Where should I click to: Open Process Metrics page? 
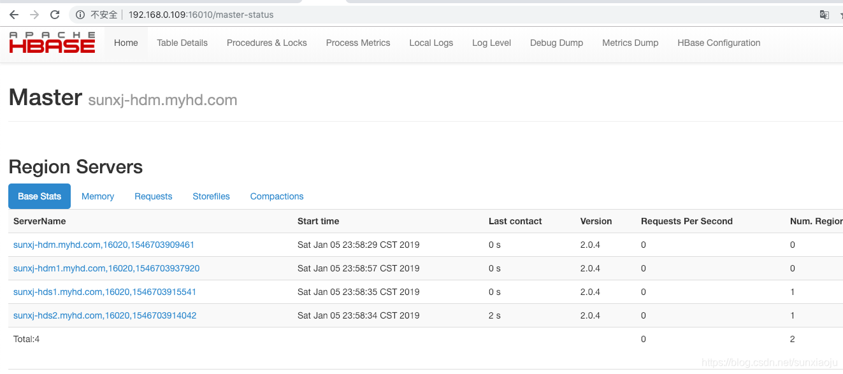click(x=358, y=43)
